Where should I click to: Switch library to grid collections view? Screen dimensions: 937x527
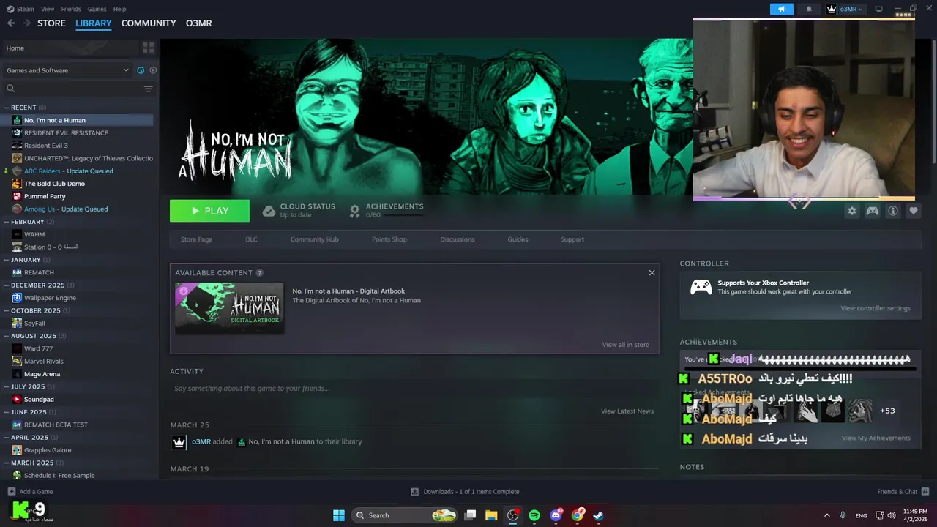click(149, 48)
